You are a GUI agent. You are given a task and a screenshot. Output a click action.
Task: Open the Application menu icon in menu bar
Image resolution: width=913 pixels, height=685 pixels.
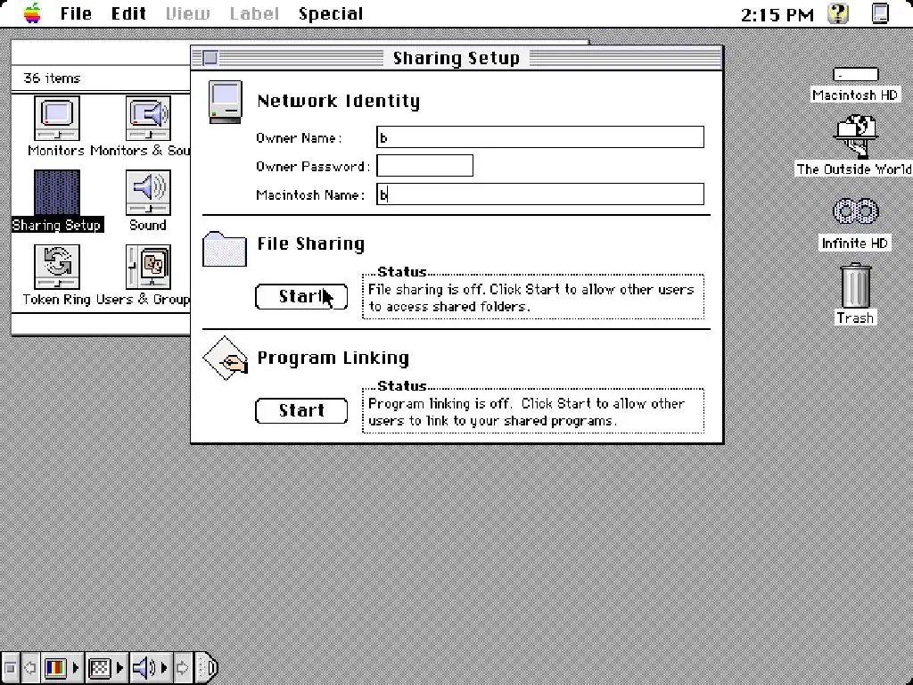[880, 12]
